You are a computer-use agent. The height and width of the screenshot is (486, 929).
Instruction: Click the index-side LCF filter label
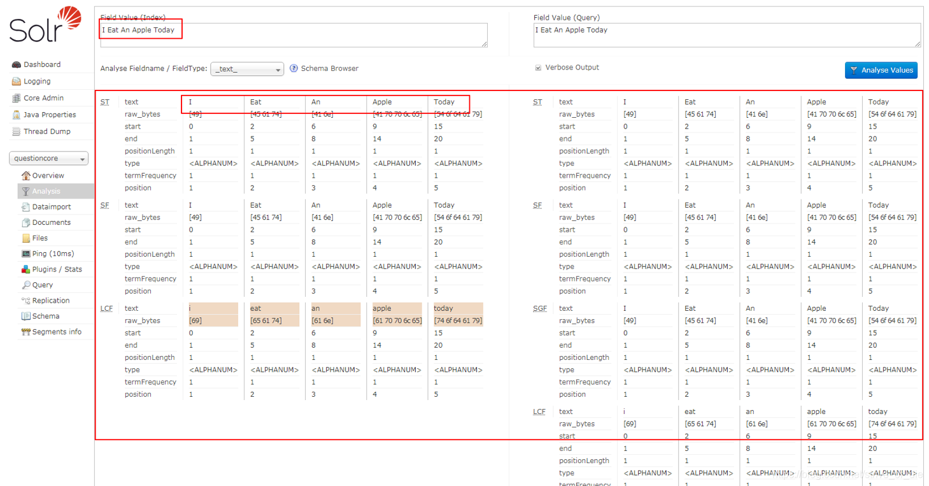click(x=106, y=308)
